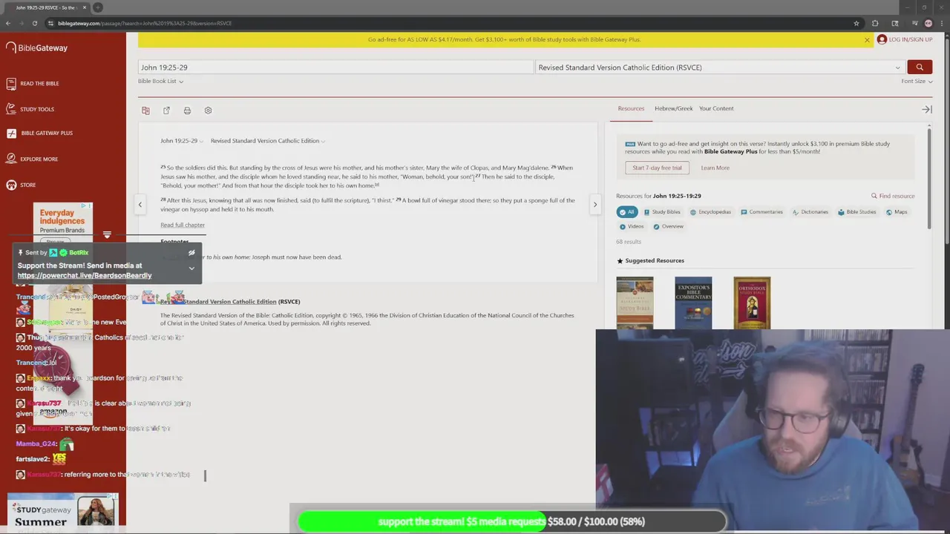Switch to the Resources tab
Screen dimensions: 950x534
[x=631, y=108]
